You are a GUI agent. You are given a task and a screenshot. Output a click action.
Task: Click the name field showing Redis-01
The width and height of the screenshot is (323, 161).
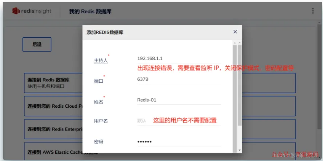pyautogui.click(x=179, y=100)
